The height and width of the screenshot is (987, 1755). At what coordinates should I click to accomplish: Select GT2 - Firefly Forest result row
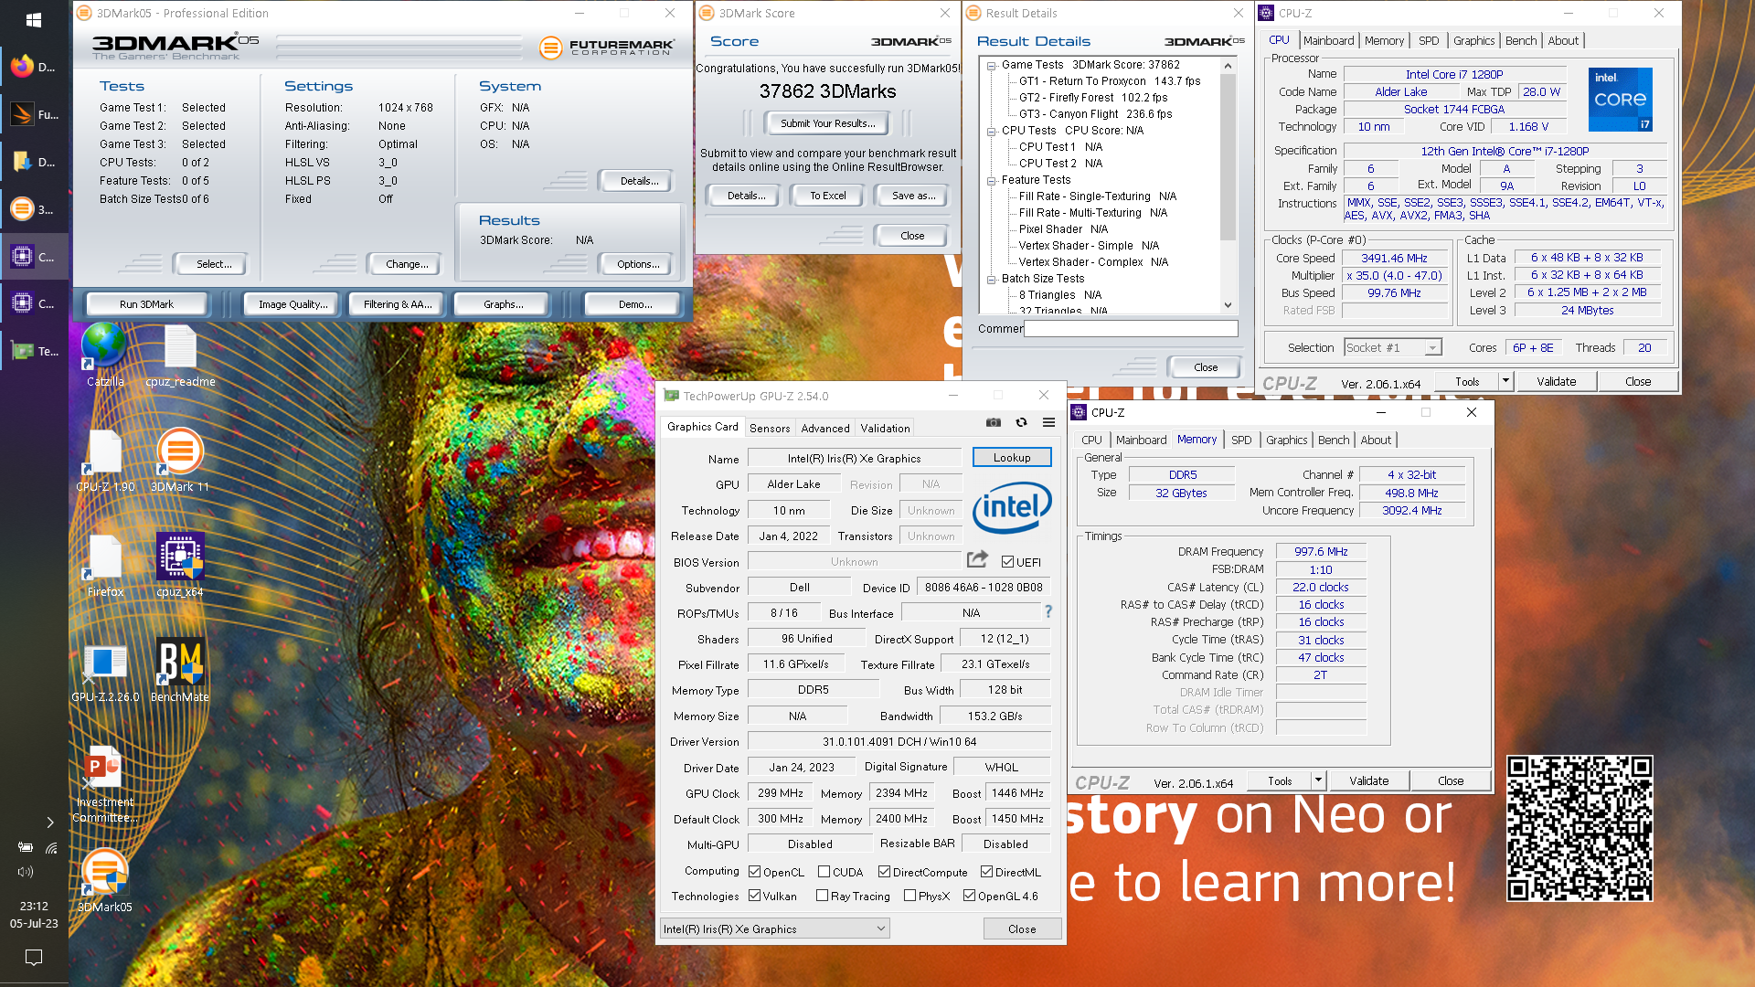(x=1093, y=98)
